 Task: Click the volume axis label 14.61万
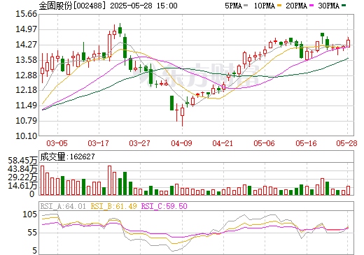[x=22, y=186]
